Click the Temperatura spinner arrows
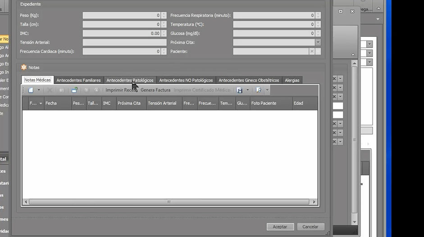The image size is (424, 237). 318,24
